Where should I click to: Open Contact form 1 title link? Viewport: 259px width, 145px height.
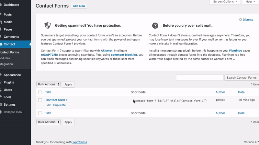point(56,100)
